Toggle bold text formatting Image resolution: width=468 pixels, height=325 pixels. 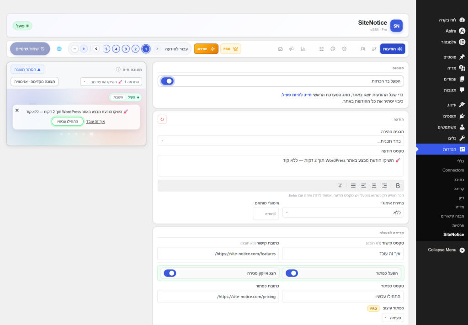pyautogui.click(x=398, y=186)
